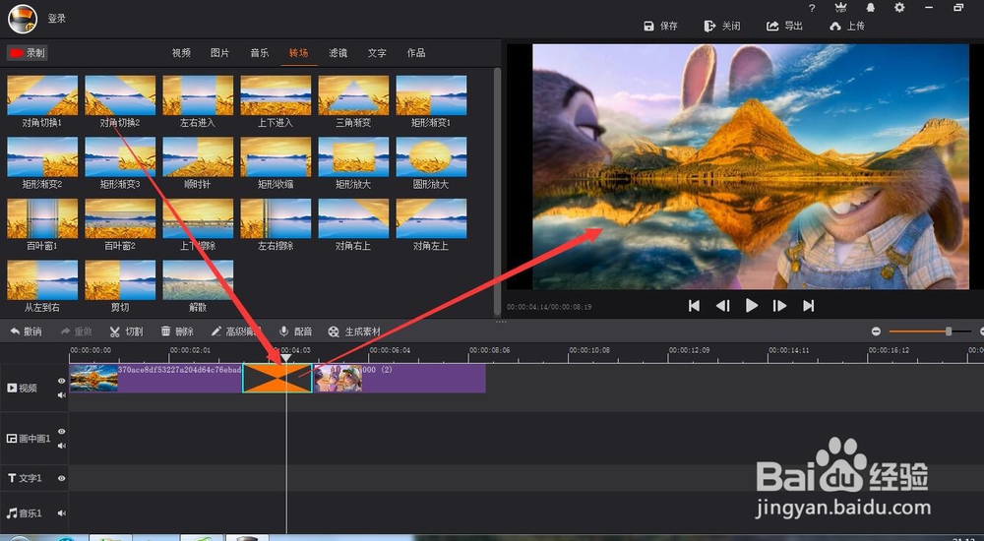Select the 对角切换1 transition thumbnail
This screenshot has height=541, width=984.
42,95
